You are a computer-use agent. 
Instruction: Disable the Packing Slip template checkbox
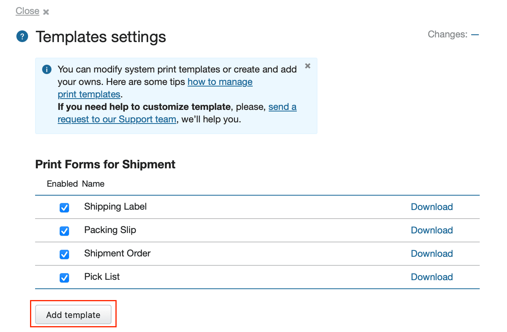(64, 231)
